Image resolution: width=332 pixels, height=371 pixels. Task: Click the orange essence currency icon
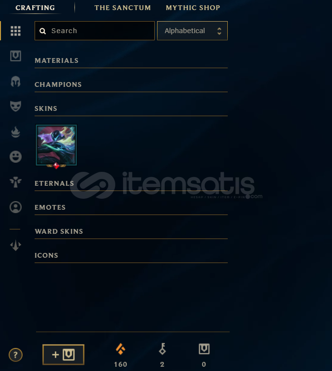click(x=121, y=349)
